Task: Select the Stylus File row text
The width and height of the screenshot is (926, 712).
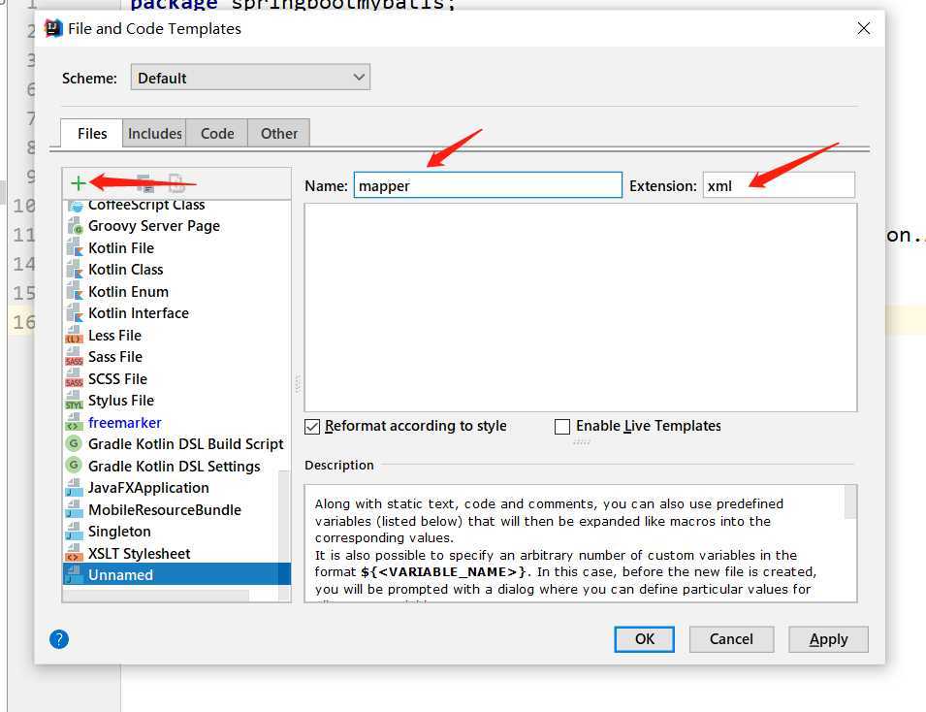Action: pos(121,401)
